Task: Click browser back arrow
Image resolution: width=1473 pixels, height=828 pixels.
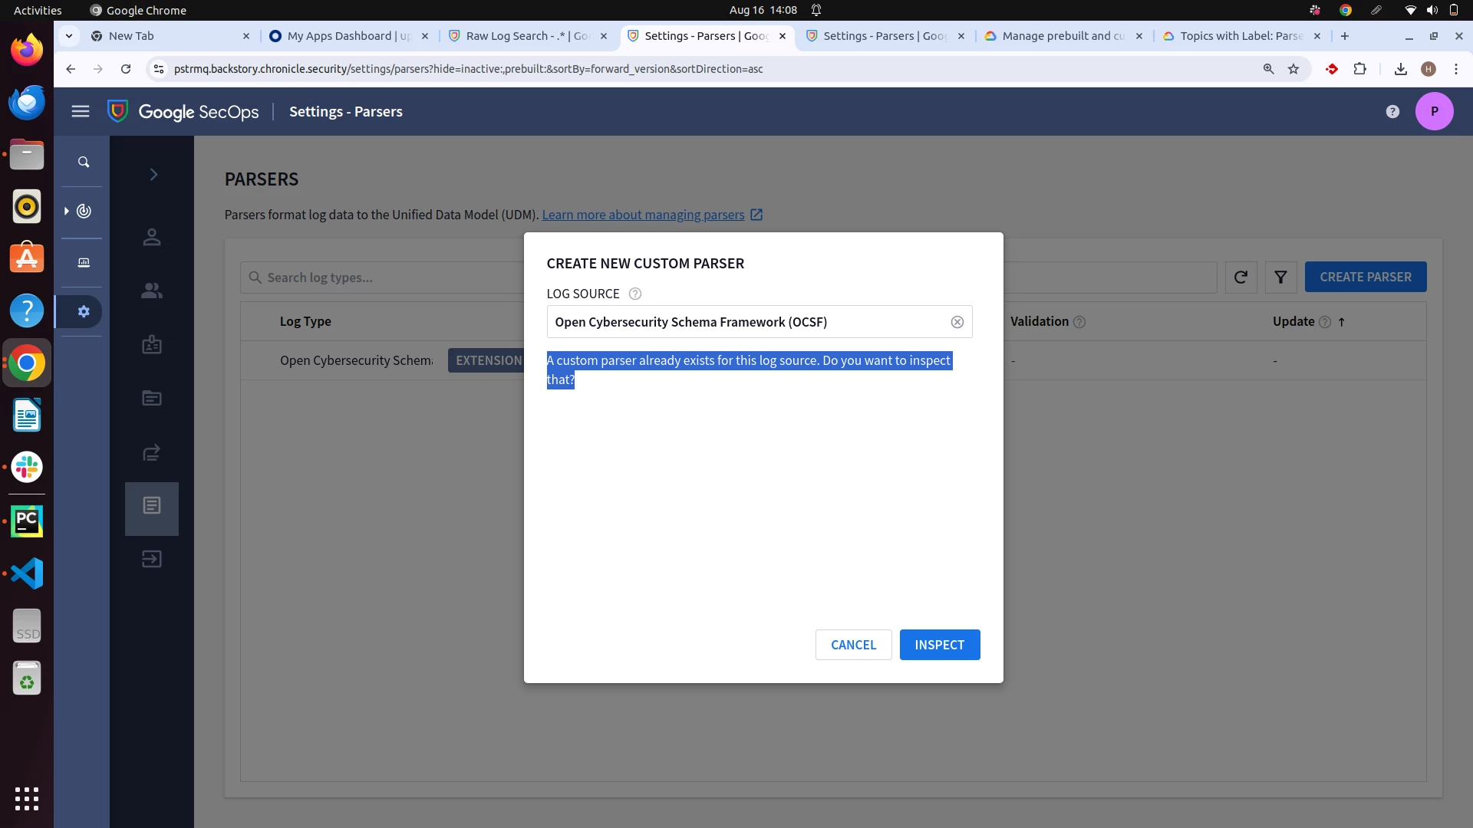Action: point(71,69)
